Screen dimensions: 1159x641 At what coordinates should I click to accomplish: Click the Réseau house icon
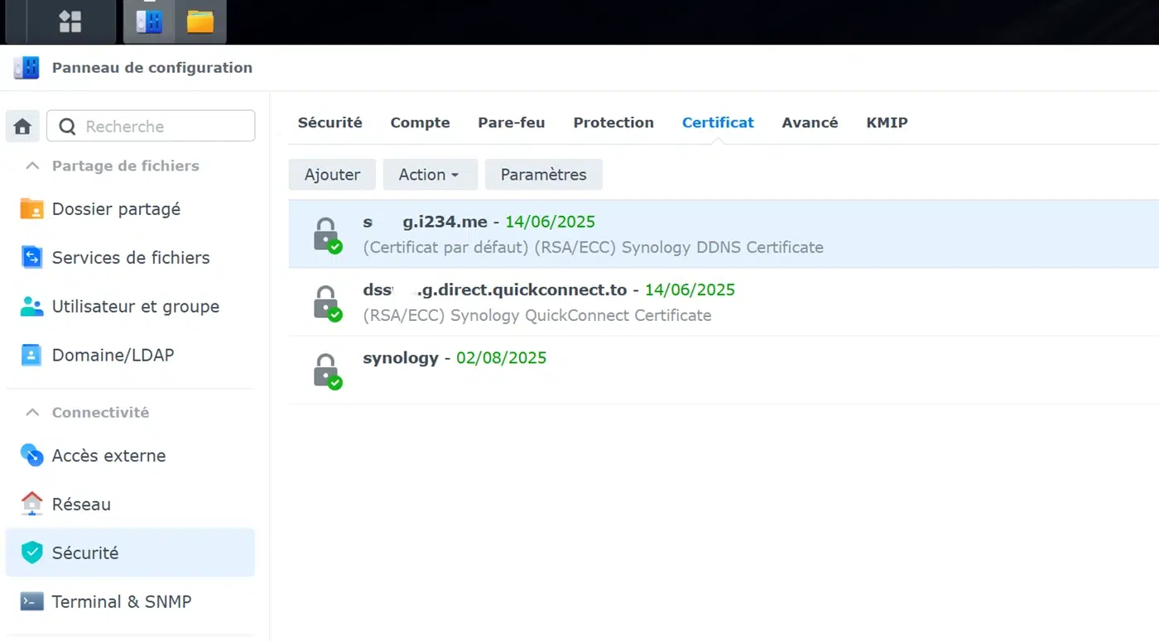tap(31, 504)
